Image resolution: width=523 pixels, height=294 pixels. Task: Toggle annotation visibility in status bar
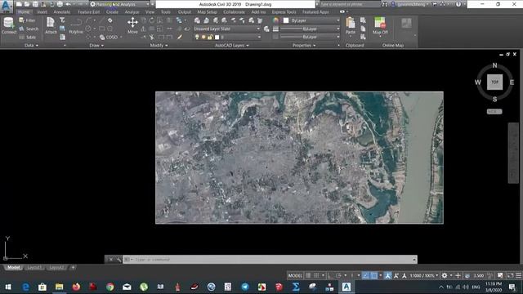tap(388, 276)
